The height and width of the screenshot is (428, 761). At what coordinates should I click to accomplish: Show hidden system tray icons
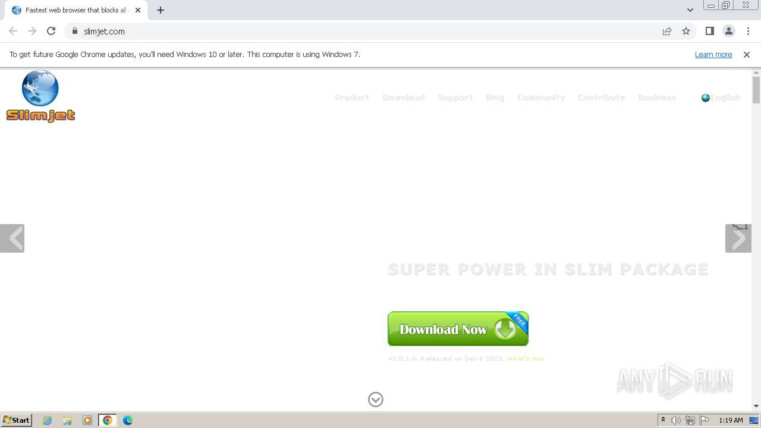click(663, 420)
